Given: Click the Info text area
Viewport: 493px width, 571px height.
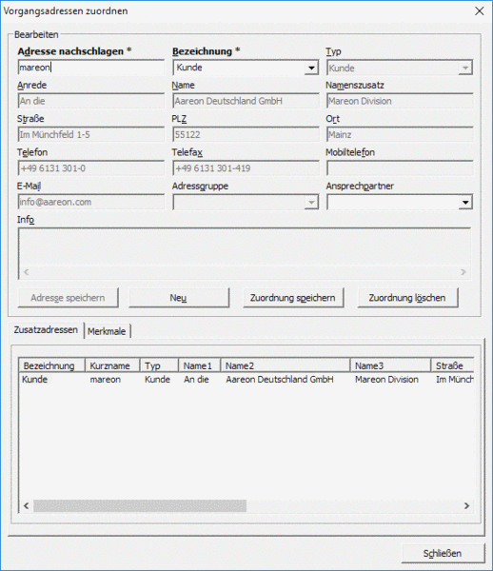Looking at the screenshot, I should tap(245, 254).
